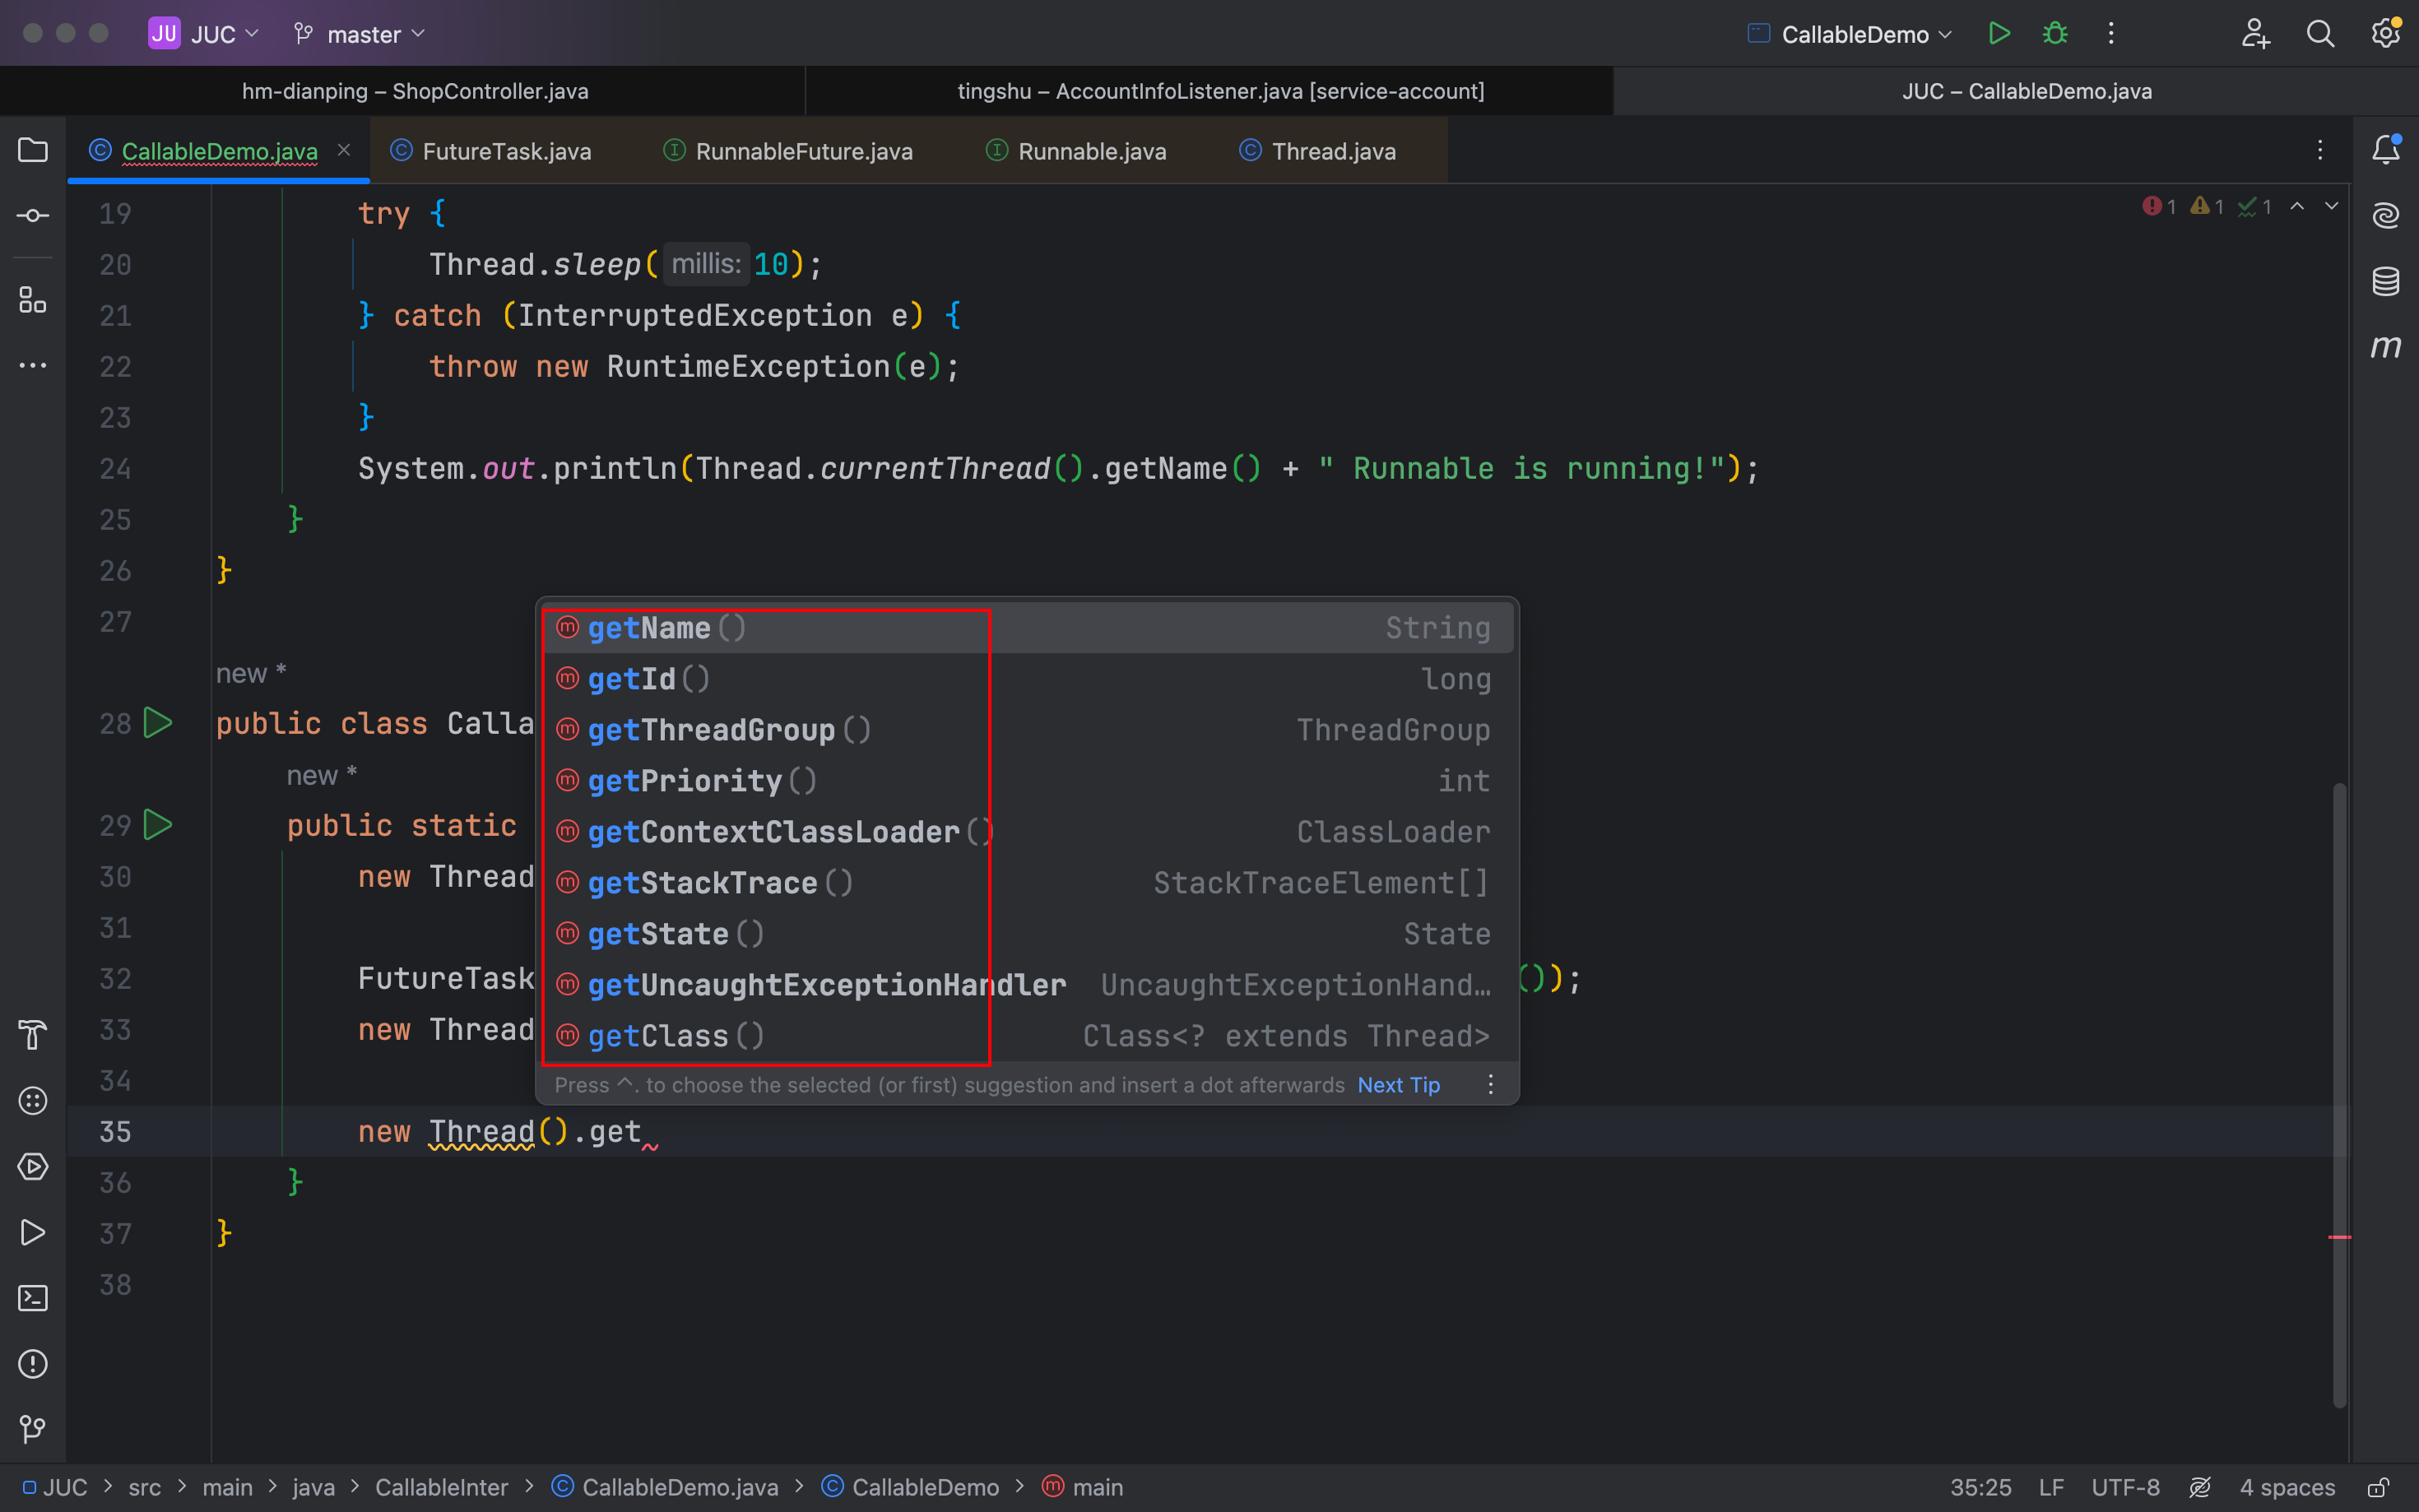Viewport: 2419px width, 1512px height.
Task: Click the error count indicator
Action: [x=2158, y=206]
